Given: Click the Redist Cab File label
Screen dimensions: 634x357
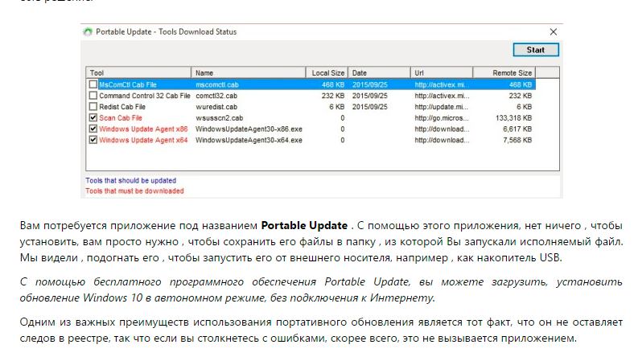Looking at the screenshot, I should click(122, 107).
